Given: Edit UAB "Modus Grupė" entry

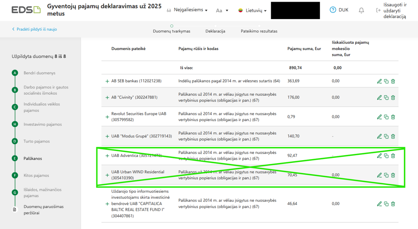Looking at the screenshot, I should point(379,136).
